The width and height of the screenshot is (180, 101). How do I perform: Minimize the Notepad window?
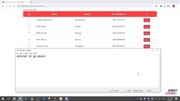point(147,50)
